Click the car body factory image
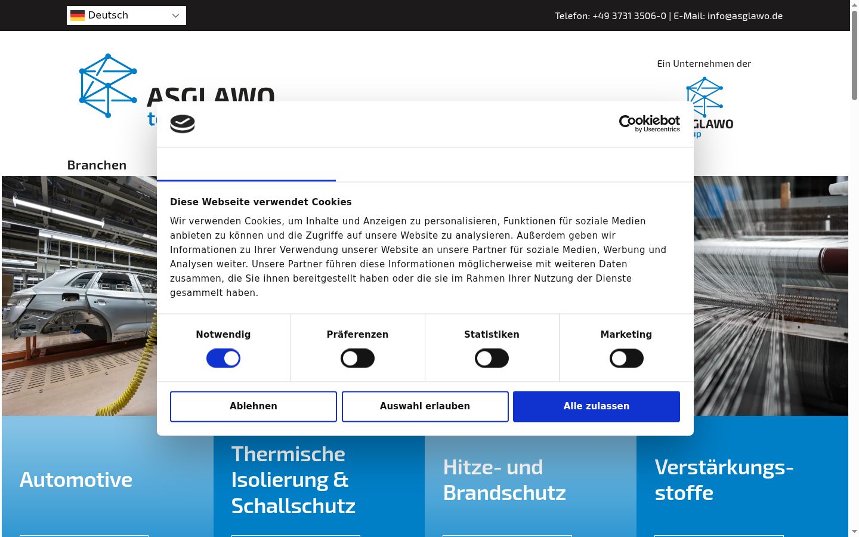Viewport: 859px width, 537px height. click(x=79, y=296)
